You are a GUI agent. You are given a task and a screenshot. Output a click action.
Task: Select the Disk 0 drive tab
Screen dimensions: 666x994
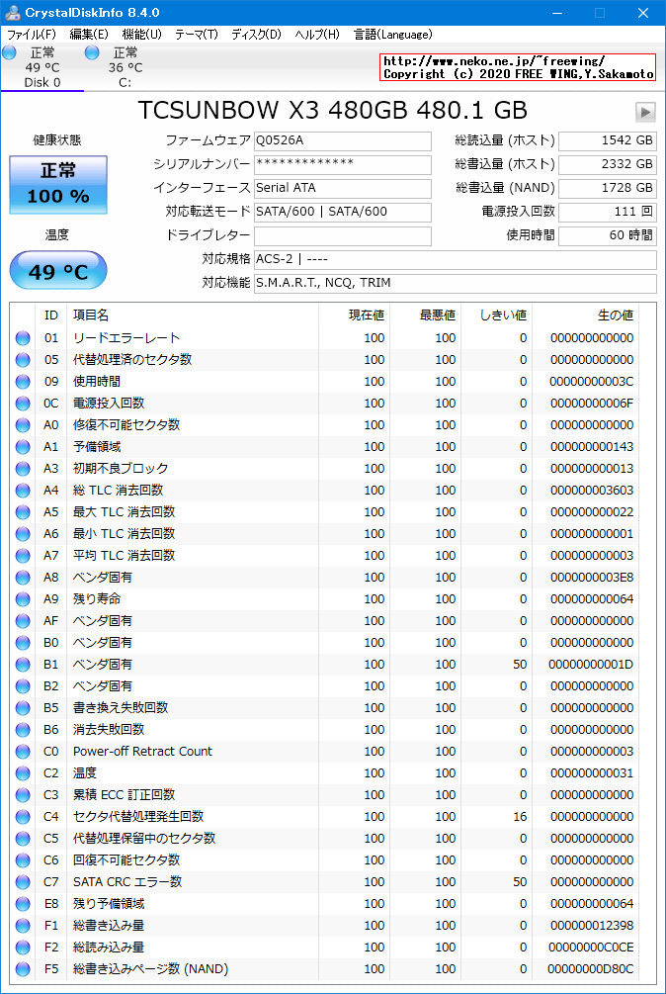(x=42, y=67)
